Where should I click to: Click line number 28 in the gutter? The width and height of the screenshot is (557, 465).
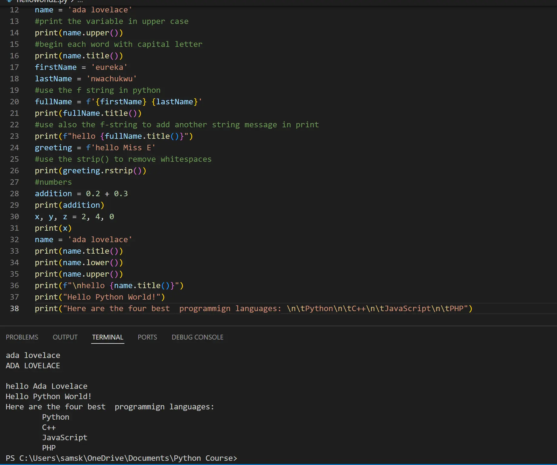pyautogui.click(x=14, y=193)
